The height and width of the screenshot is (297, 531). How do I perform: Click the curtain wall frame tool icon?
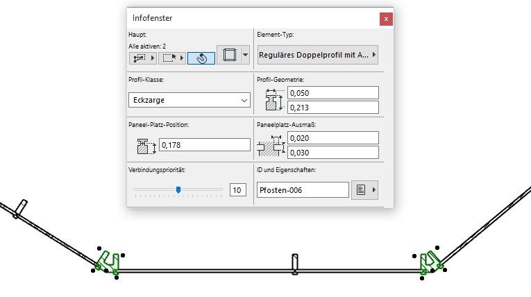[228, 56]
